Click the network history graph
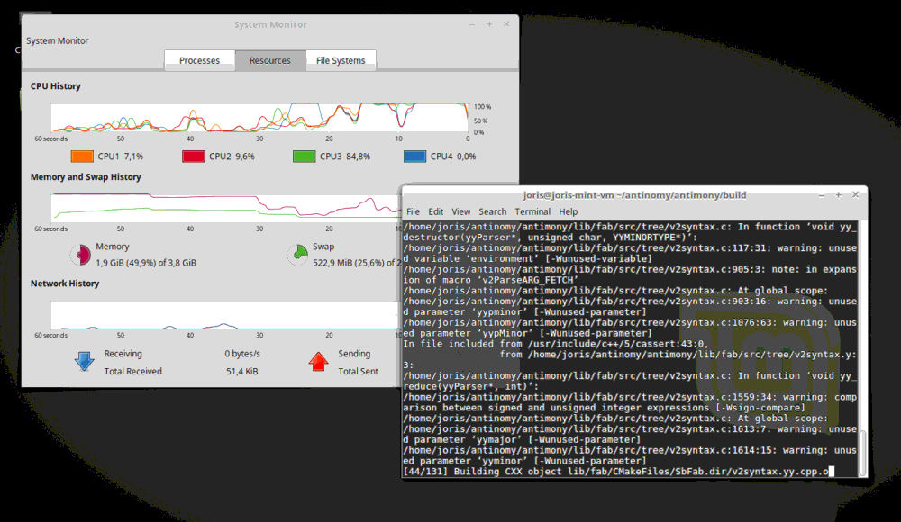This screenshot has width=901, height=522. pyautogui.click(x=224, y=315)
